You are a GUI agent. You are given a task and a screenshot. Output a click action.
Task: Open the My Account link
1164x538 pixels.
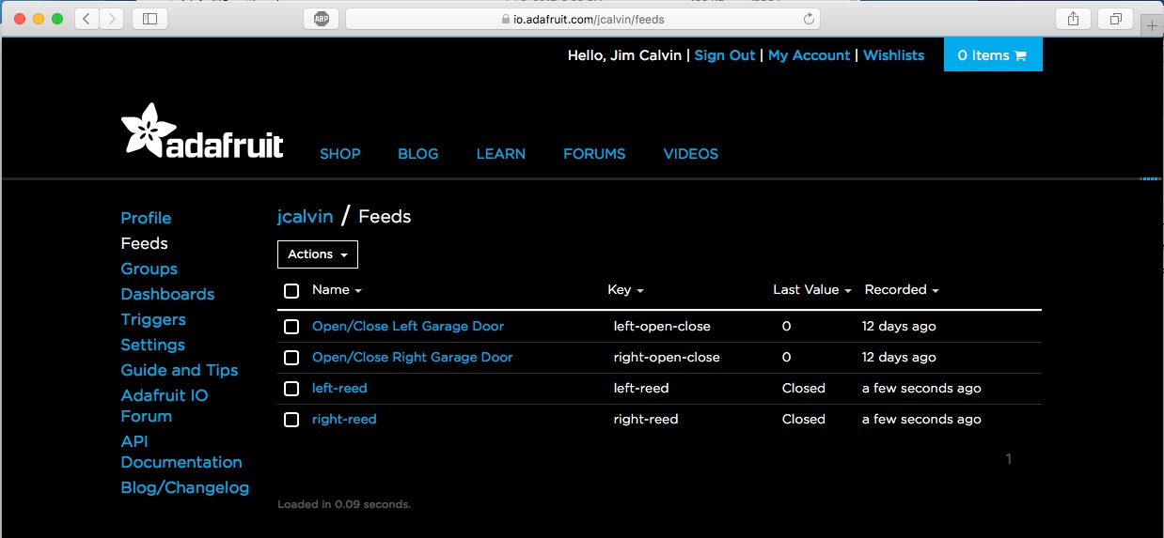coord(809,55)
